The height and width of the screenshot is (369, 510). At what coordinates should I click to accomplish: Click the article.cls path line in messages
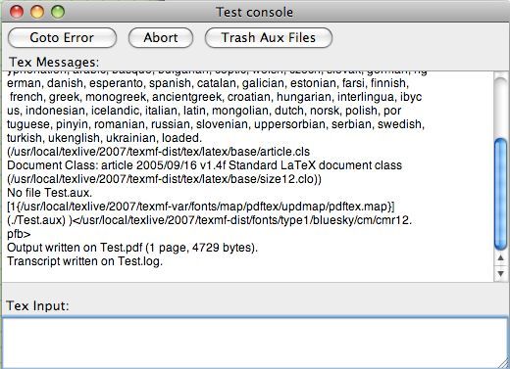click(158, 152)
